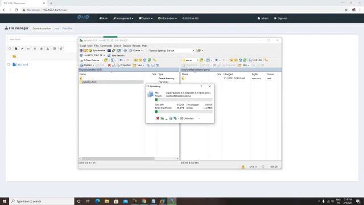The width and height of the screenshot is (364, 205).
Task: Open the WinSCP Files menu
Action: pyautogui.click(x=96, y=46)
